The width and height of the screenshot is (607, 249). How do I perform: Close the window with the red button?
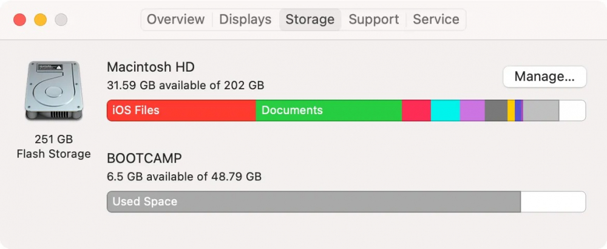tap(19, 19)
